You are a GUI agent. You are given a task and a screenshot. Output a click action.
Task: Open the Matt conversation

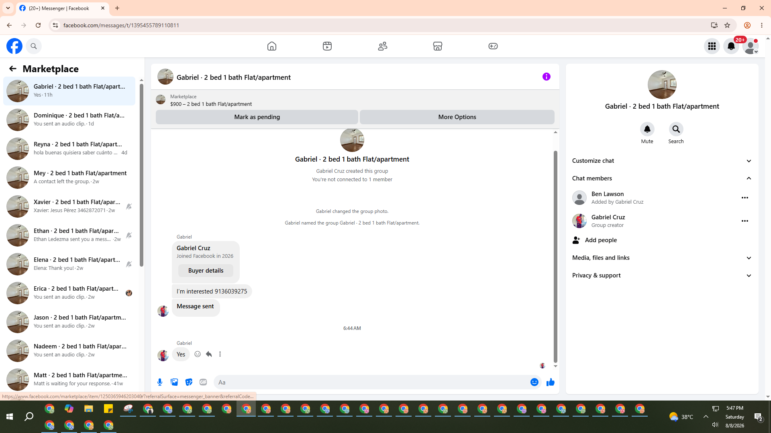[69, 379]
